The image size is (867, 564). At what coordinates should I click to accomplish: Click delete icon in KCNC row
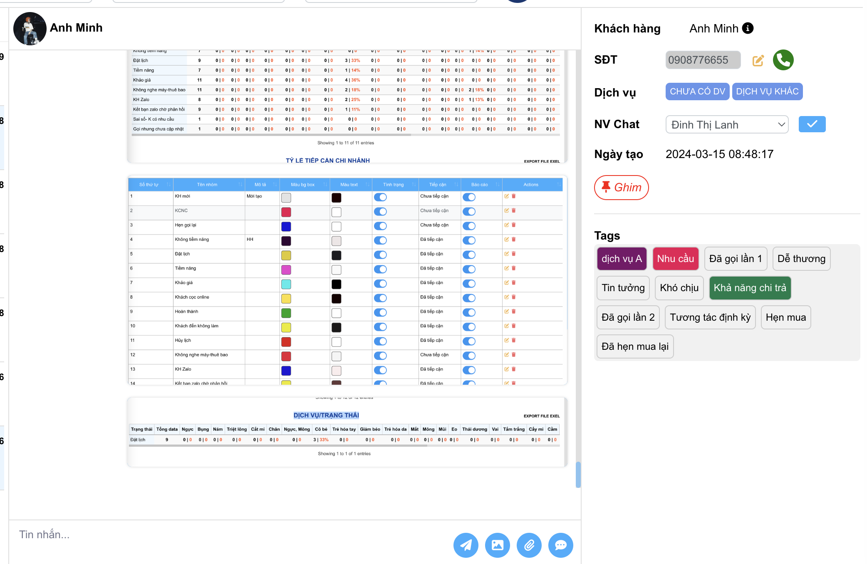[x=513, y=210]
